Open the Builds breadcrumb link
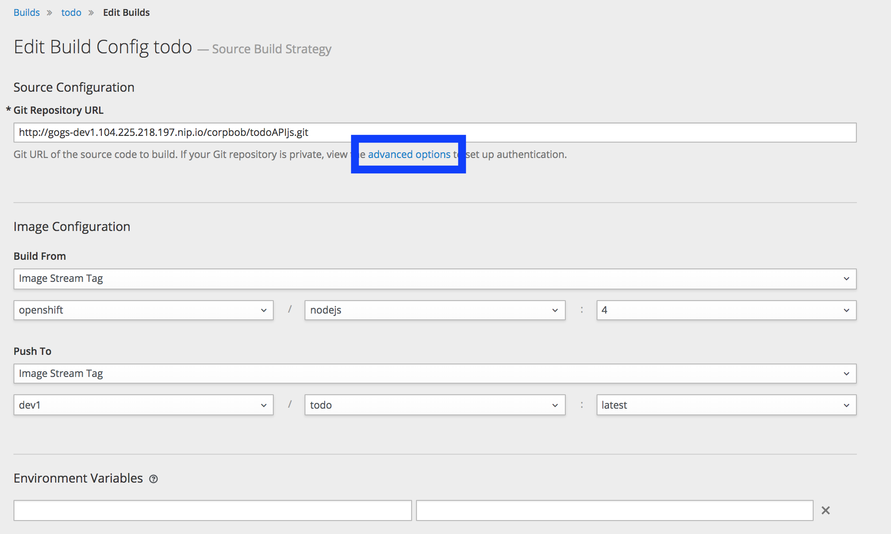This screenshot has height=534, width=891. pyautogui.click(x=26, y=12)
